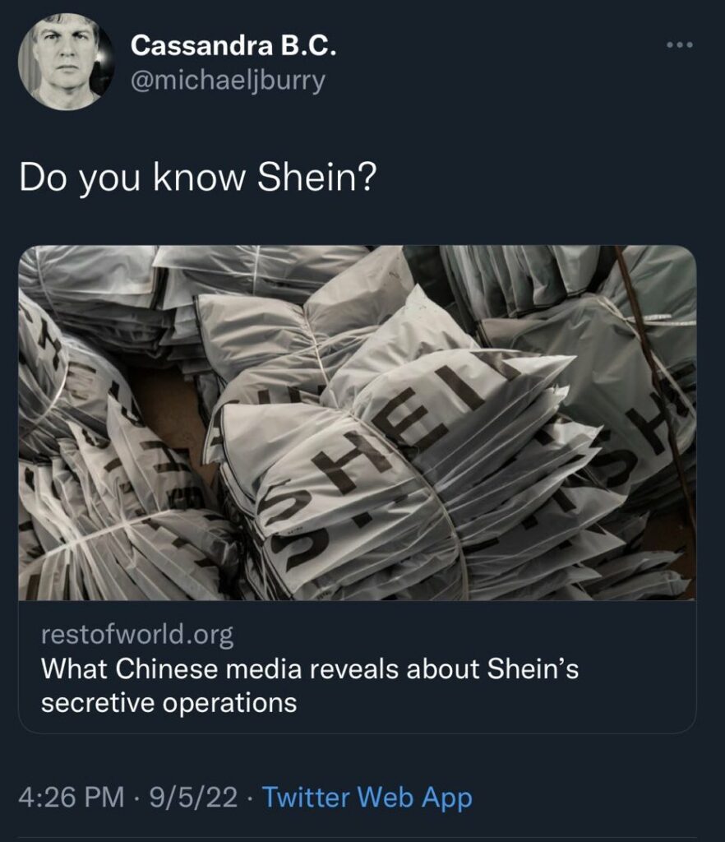Open the Shein packages preview image
Viewport: 725px width, 842px height.
358,423
